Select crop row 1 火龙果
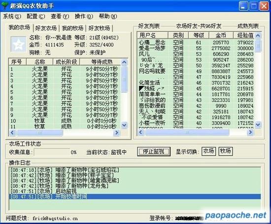This screenshot has width=271, height=224. pos(65,69)
